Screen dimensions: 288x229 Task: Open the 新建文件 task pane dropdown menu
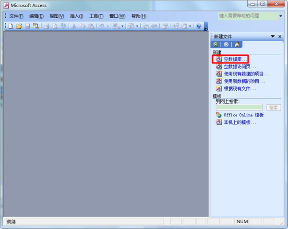coord(273,36)
